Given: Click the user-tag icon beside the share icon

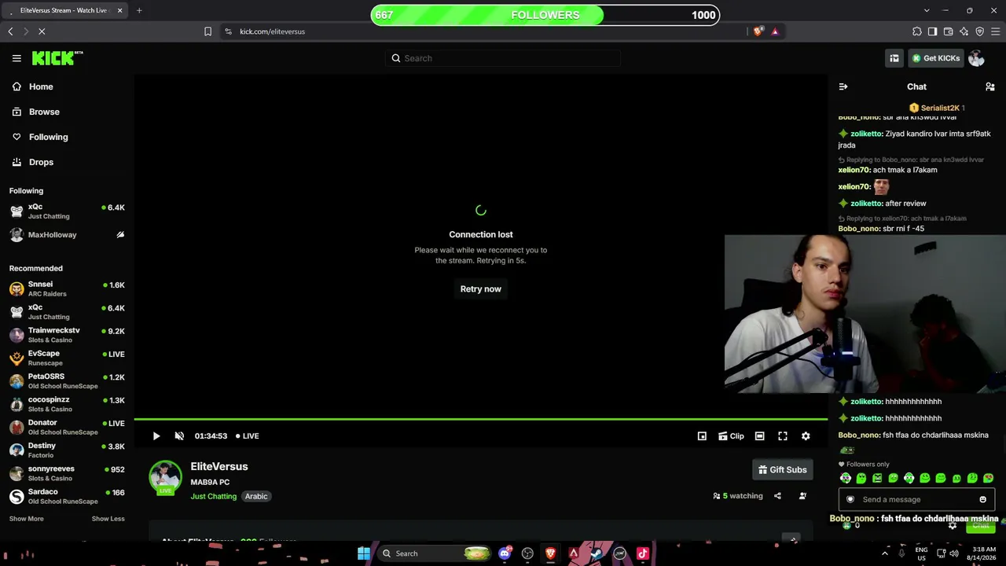Looking at the screenshot, I should (x=802, y=496).
